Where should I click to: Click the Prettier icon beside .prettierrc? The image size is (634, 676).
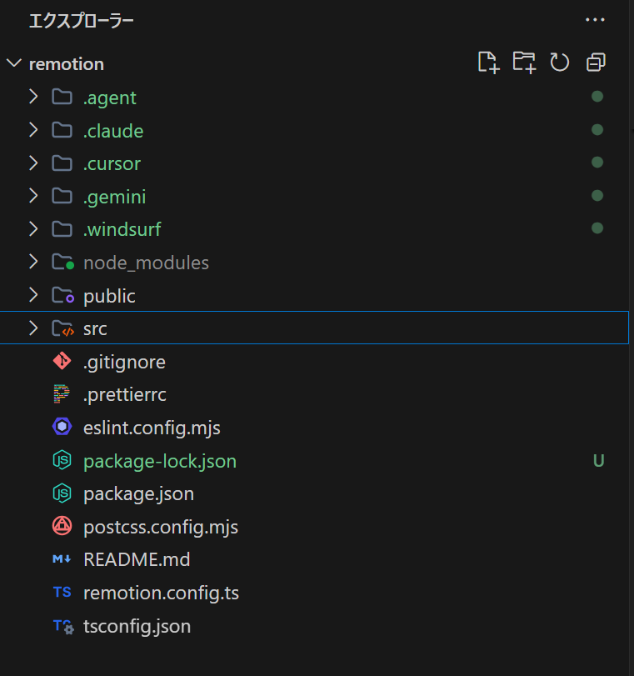point(62,394)
